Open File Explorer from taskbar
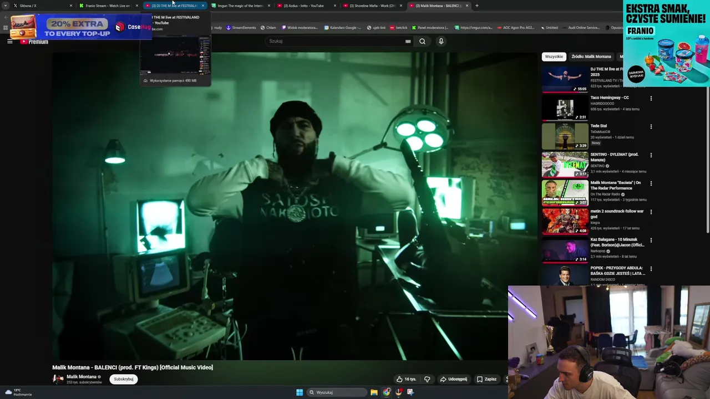 coord(374,392)
